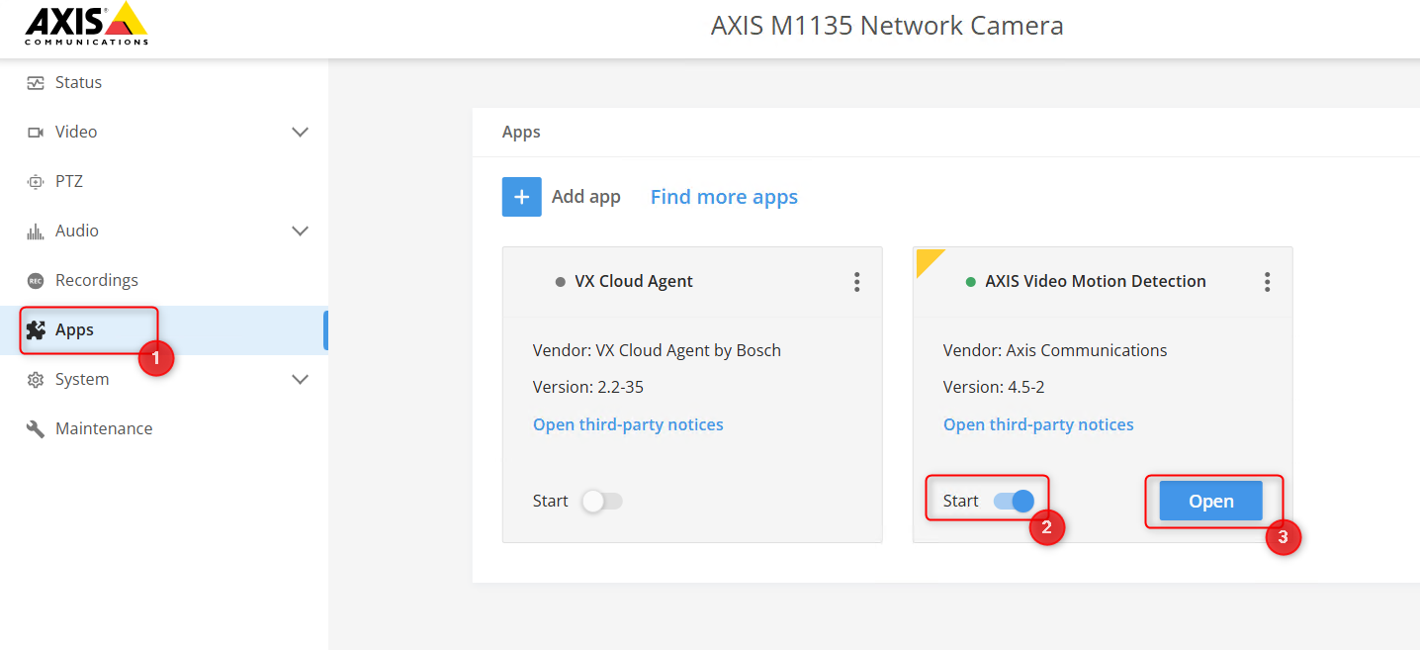1420x650 pixels.
Task: Click the Maintenance wrench icon
Action: pyautogui.click(x=36, y=429)
